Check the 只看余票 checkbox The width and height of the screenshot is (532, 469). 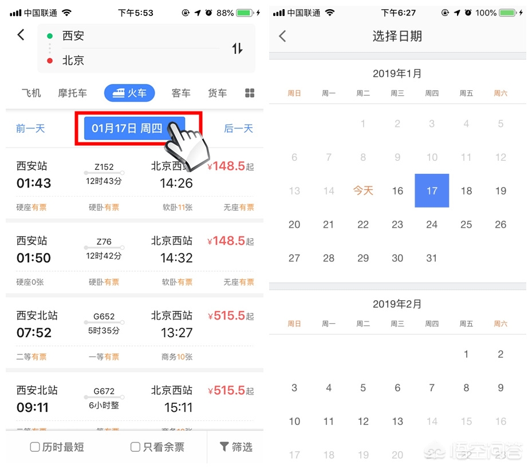coord(135,447)
